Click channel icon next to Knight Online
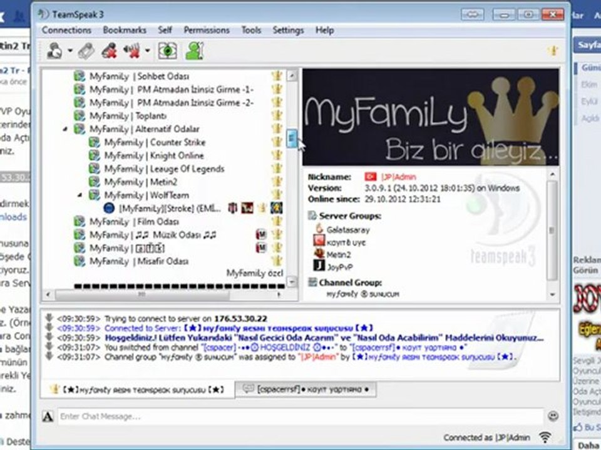Screen dimensions: 601x450 pyautogui.click(x=95, y=156)
